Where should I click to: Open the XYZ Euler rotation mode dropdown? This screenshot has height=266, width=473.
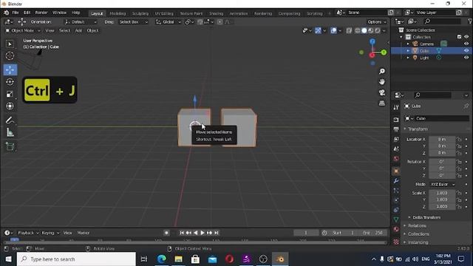[443, 184]
